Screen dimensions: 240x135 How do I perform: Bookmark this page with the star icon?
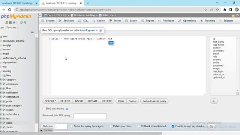[x=217, y=10]
